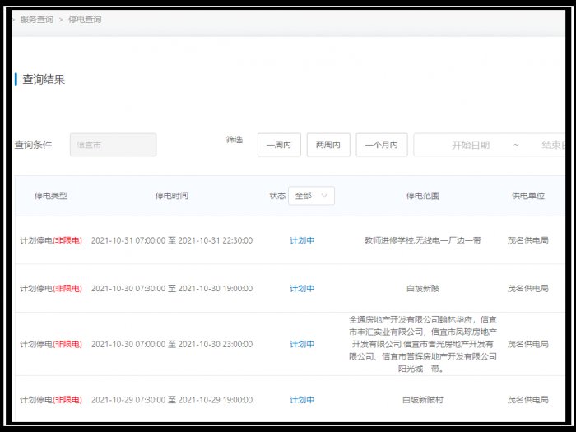The image size is (576, 432).
Task: Click 茂名供电局 in the 2021-10-31 row
Action: click(528, 240)
